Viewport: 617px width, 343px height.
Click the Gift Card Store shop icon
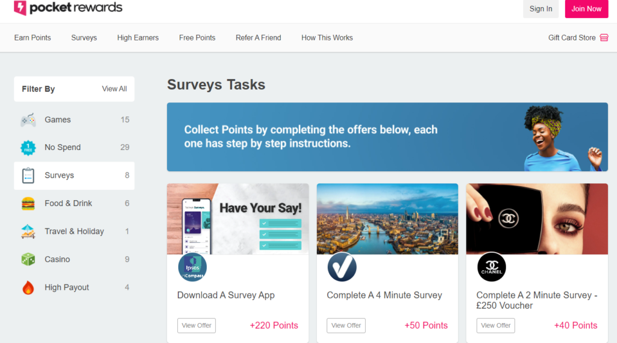click(x=604, y=37)
